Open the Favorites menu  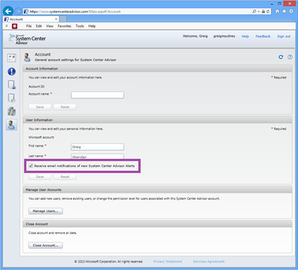(64, 26)
